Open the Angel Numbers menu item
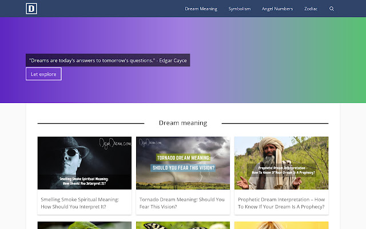The height and width of the screenshot is (229, 366). pyautogui.click(x=277, y=9)
